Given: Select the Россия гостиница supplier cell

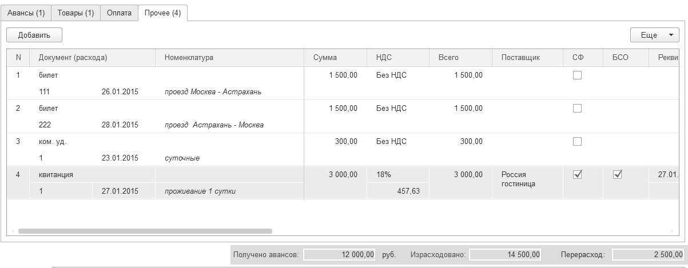Looking at the screenshot, I should click(518, 179).
